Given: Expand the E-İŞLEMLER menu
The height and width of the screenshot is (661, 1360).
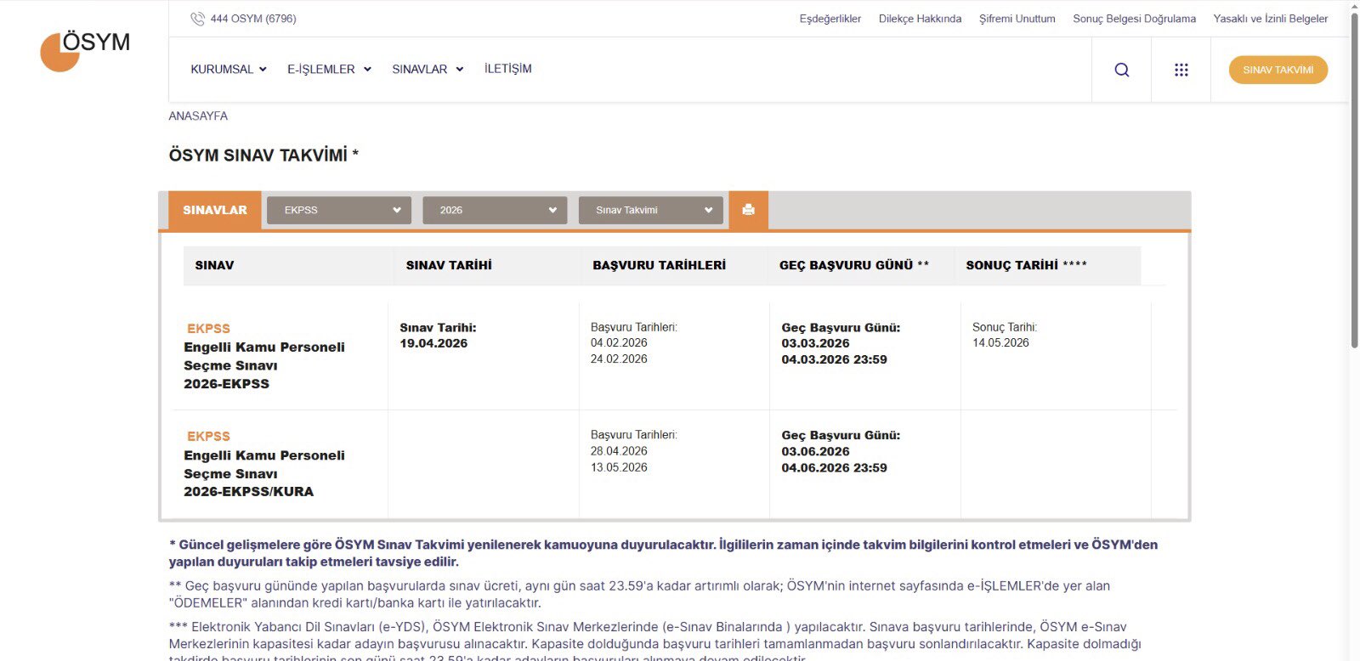Looking at the screenshot, I should click(x=329, y=70).
